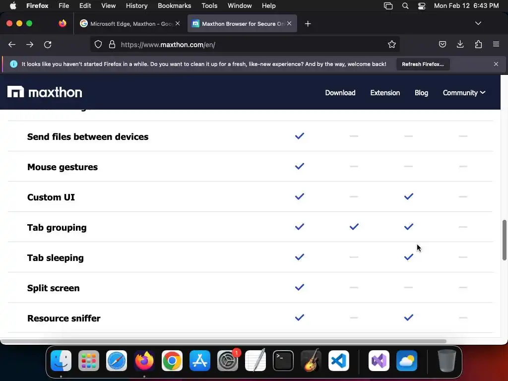
Task: Dismiss the Refresh Firefox notification bar
Action: click(x=496, y=64)
